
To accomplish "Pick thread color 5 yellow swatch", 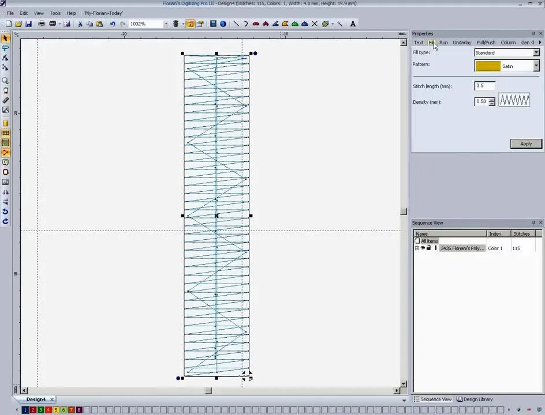I will point(55,410).
